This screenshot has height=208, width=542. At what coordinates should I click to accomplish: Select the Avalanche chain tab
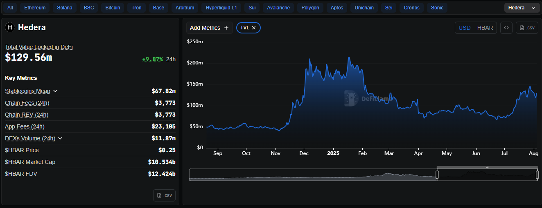click(x=278, y=8)
